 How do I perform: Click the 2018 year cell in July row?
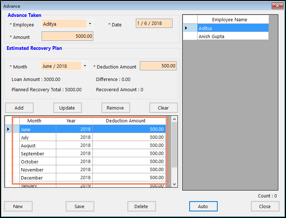75,137
